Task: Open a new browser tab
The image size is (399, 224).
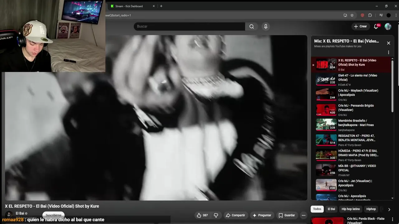Action: pos(161,6)
